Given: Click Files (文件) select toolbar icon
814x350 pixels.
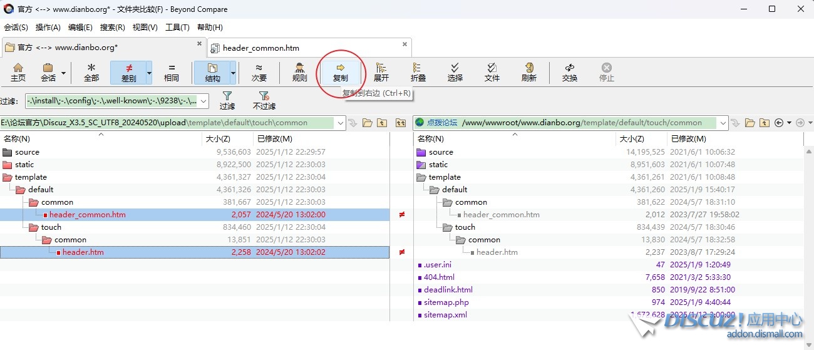Looking at the screenshot, I should [x=492, y=73].
